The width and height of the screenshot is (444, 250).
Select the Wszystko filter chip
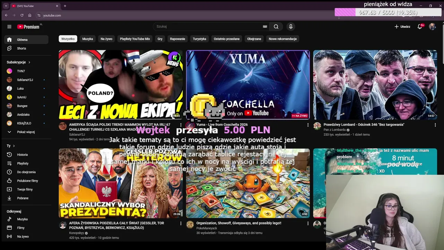68,39
